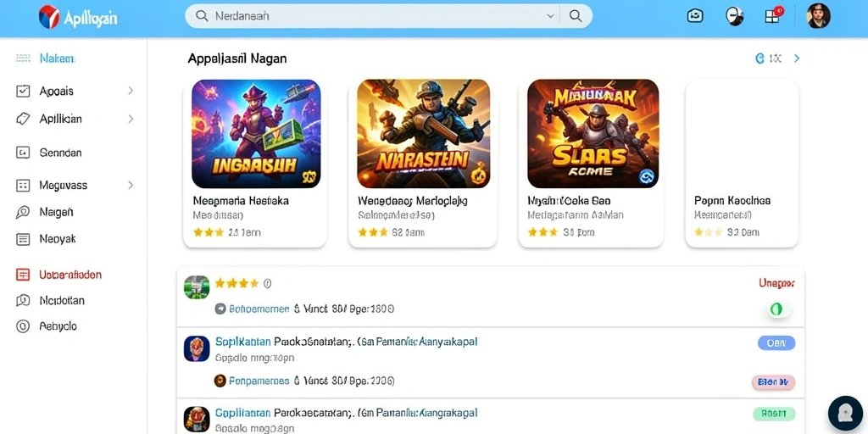Image resolution: width=868 pixels, height=434 pixels.
Task: Toggle the Apoais checkbox icon in sidebar
Action: pyautogui.click(x=23, y=92)
